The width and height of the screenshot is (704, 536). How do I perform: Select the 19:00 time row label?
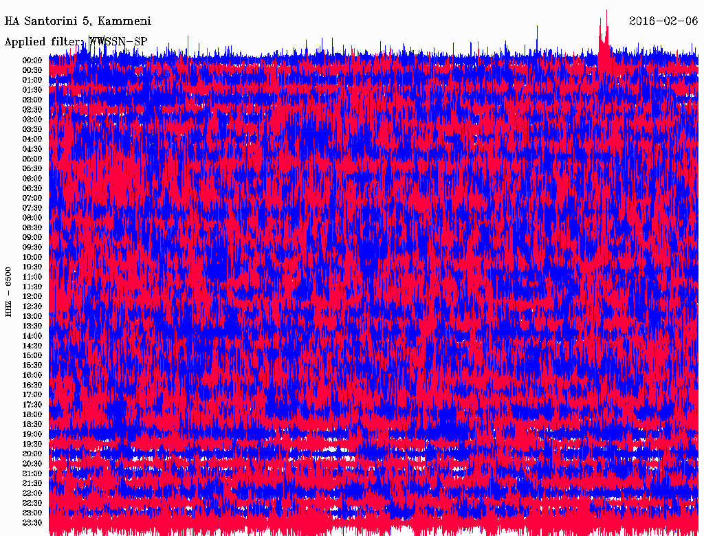(x=32, y=434)
